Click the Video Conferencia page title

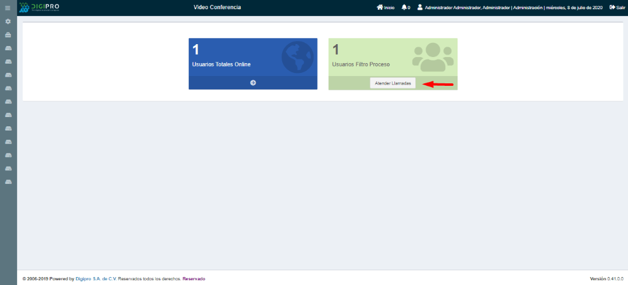click(217, 7)
